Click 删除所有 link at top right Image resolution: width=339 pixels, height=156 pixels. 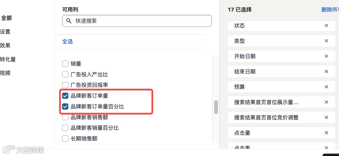coord(330,10)
